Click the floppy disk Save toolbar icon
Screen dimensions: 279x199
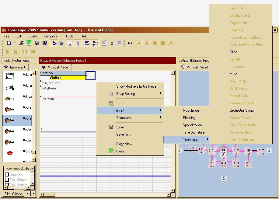point(37,43)
